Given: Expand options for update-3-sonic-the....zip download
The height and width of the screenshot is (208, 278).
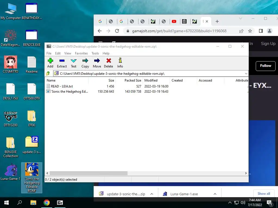Looking at the screenshot, I should (152, 194).
